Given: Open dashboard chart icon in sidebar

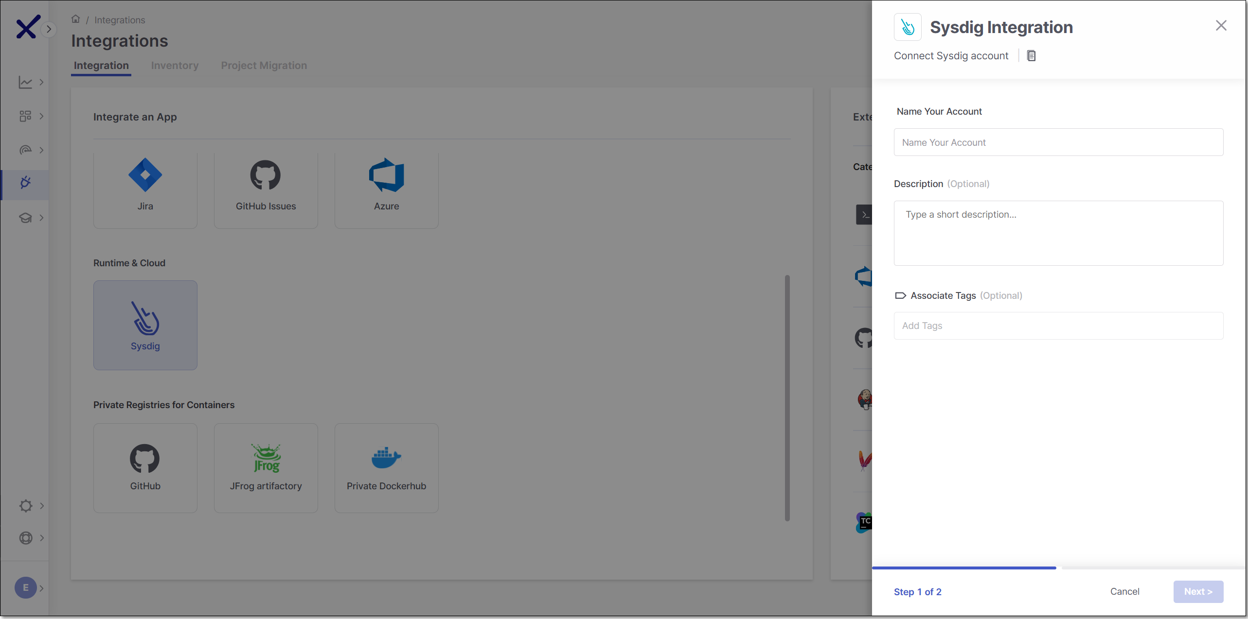Looking at the screenshot, I should [25, 82].
